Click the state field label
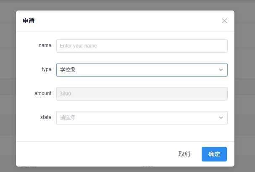The height and width of the screenshot is (172, 255). (x=46, y=117)
